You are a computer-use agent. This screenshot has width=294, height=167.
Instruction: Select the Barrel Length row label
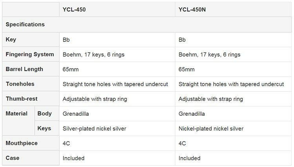click(x=24, y=69)
